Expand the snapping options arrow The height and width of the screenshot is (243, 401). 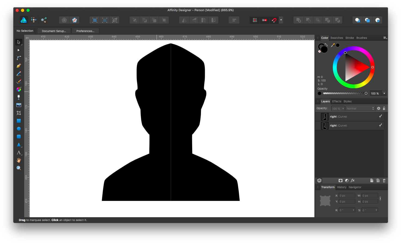[281, 20]
